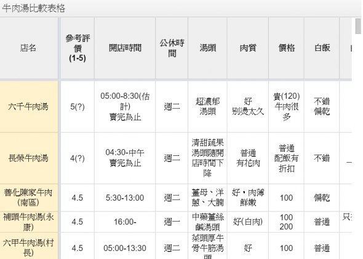This screenshot has width=363, height=259.
Task: Click the 六千牛肉湯 shop name cell
Action: [x=29, y=106]
